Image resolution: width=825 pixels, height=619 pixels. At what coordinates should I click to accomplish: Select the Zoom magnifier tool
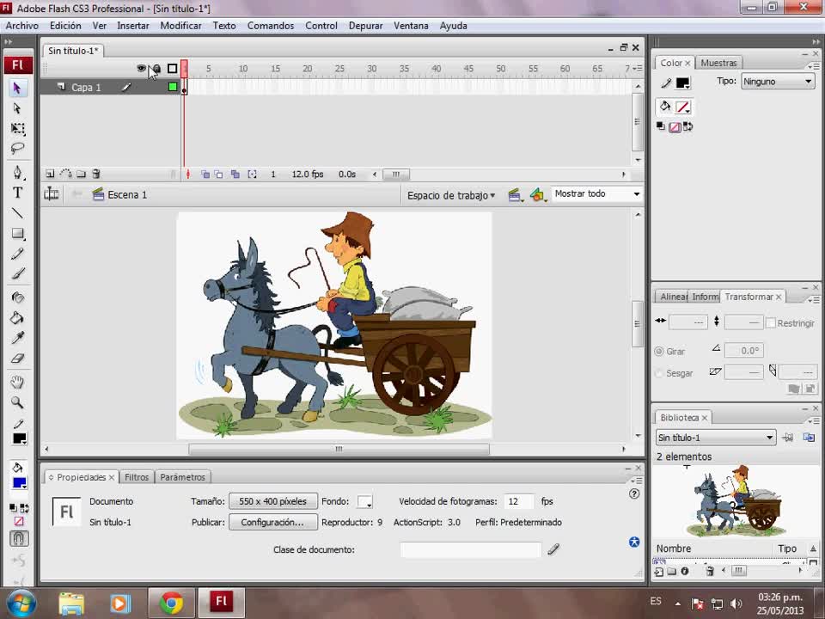tap(17, 402)
